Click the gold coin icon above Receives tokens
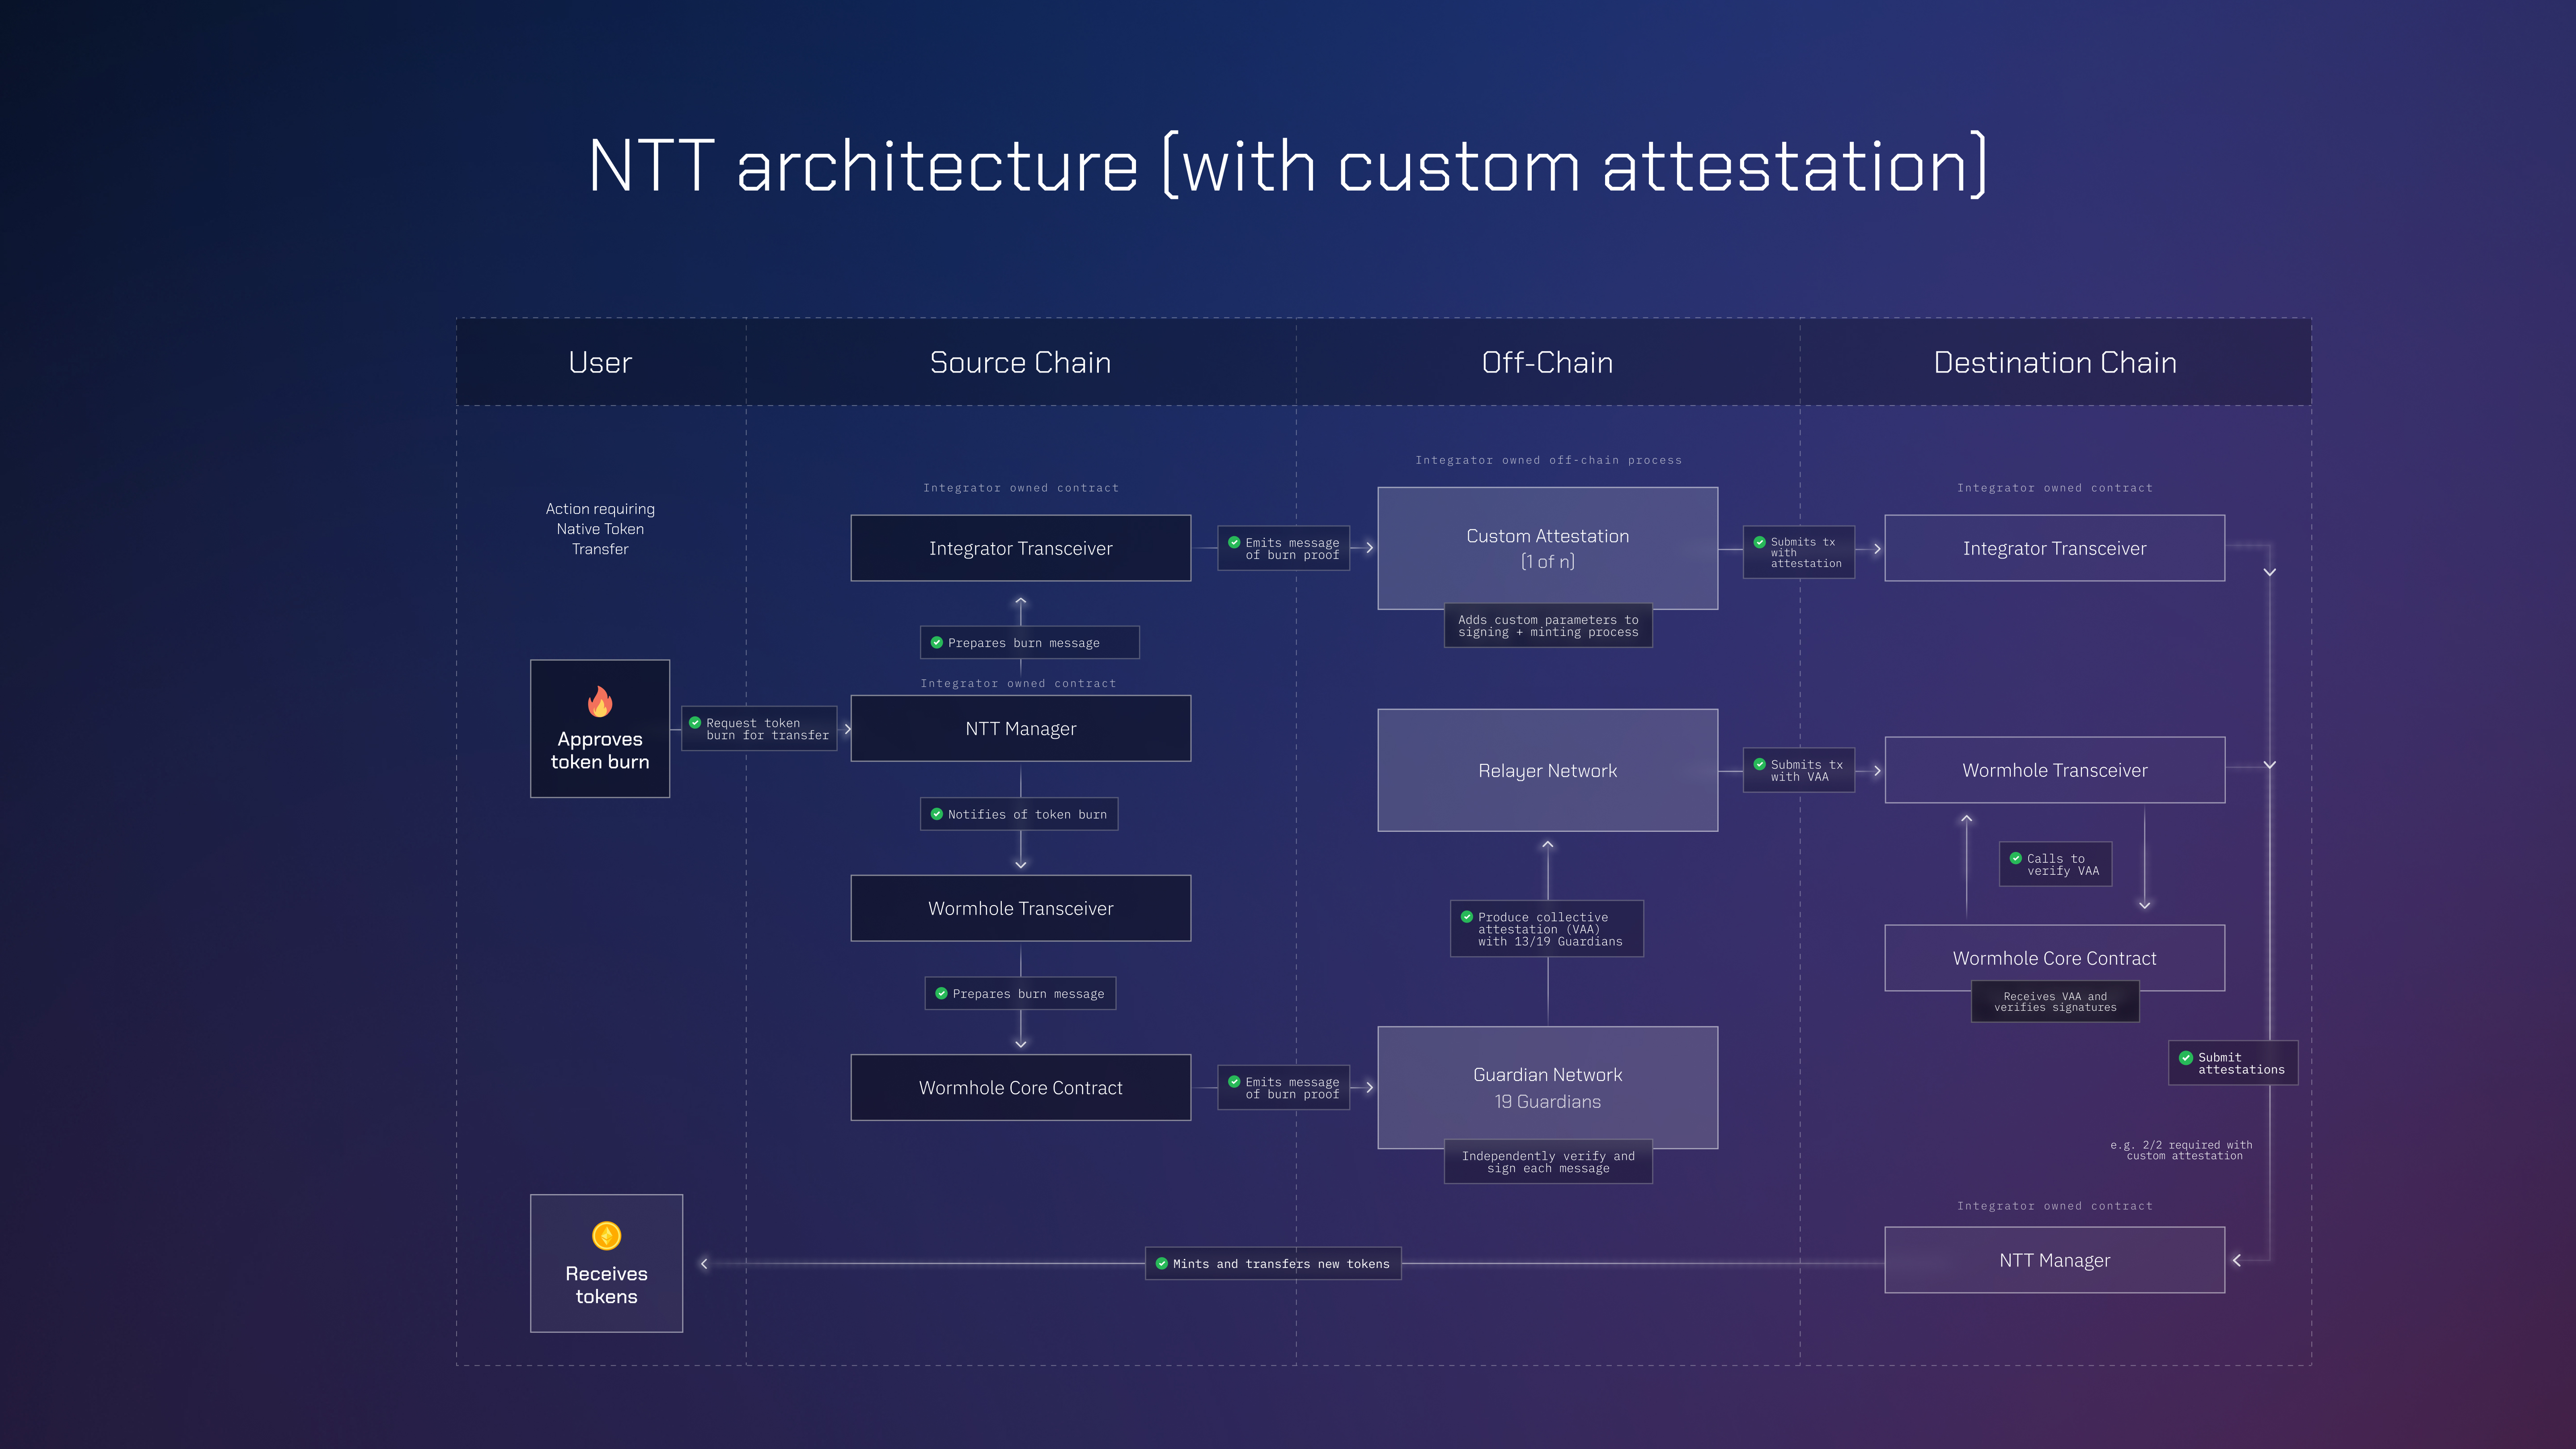The image size is (2576, 1449). click(x=607, y=1236)
